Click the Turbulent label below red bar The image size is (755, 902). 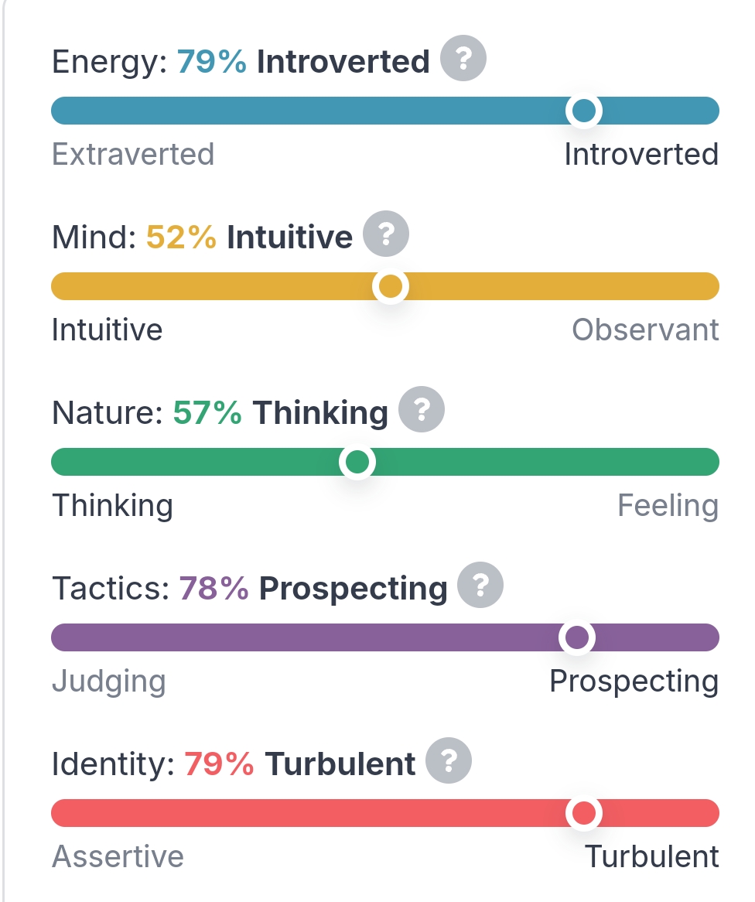click(x=652, y=856)
